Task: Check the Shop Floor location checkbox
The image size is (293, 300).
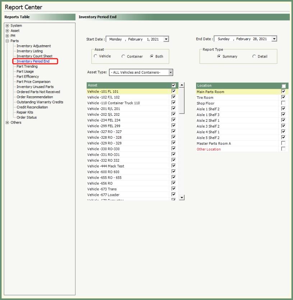Action: (283, 103)
